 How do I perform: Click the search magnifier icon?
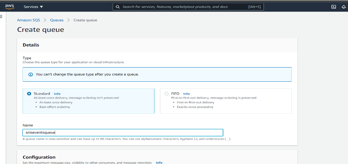[x=118, y=7]
